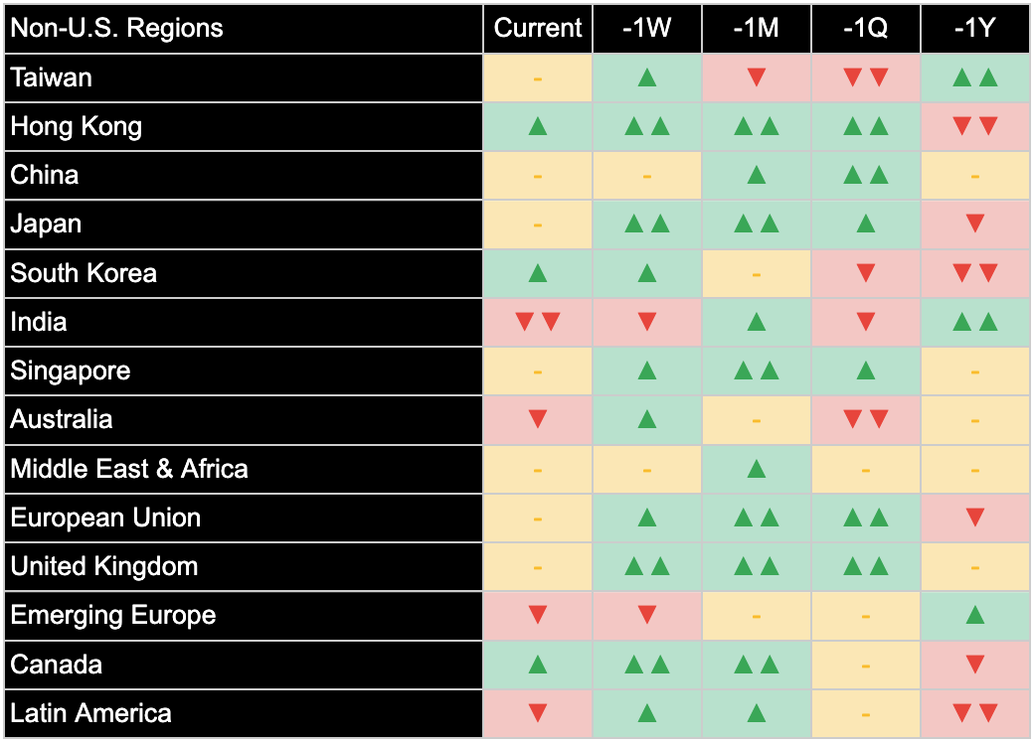
Task: Click India's double red arrows under Current
Action: pos(538,322)
